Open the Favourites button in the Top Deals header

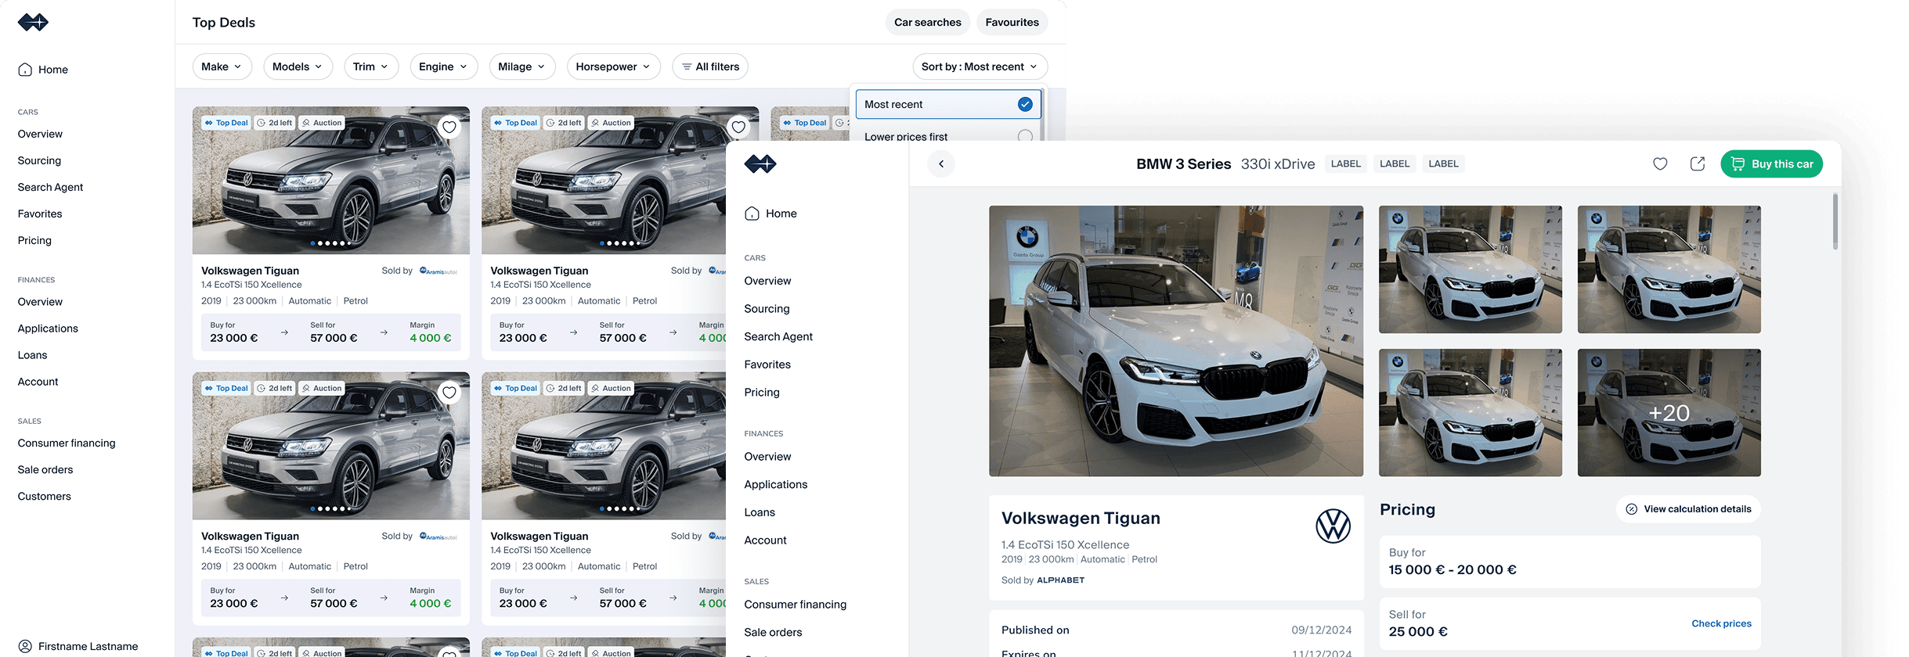click(x=1012, y=23)
